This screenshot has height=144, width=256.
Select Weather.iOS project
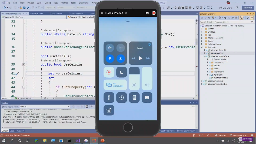[x=217, y=53]
